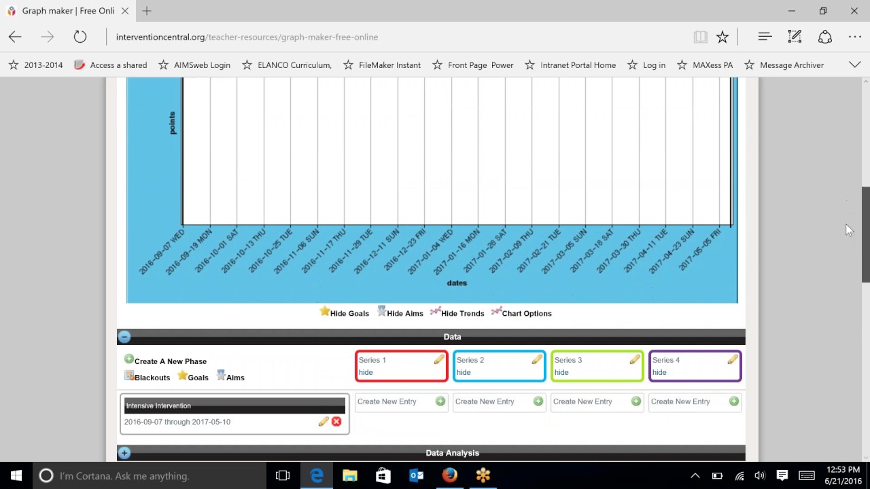Edit the Intensive Intervention phase dates
Image resolution: width=870 pixels, height=489 pixels.
[323, 422]
